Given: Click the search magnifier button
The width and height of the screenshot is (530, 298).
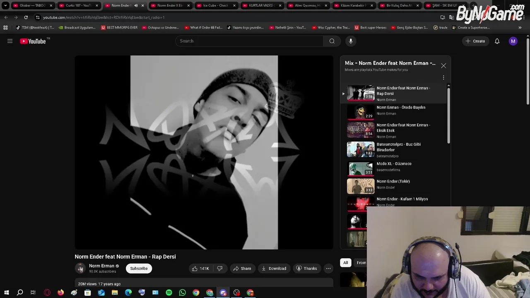Looking at the screenshot, I should point(332,41).
